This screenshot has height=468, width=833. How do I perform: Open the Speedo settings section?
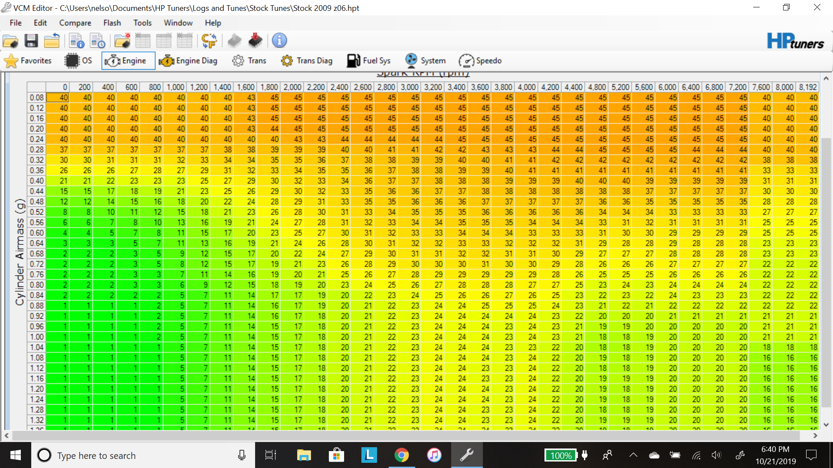pyautogui.click(x=480, y=61)
